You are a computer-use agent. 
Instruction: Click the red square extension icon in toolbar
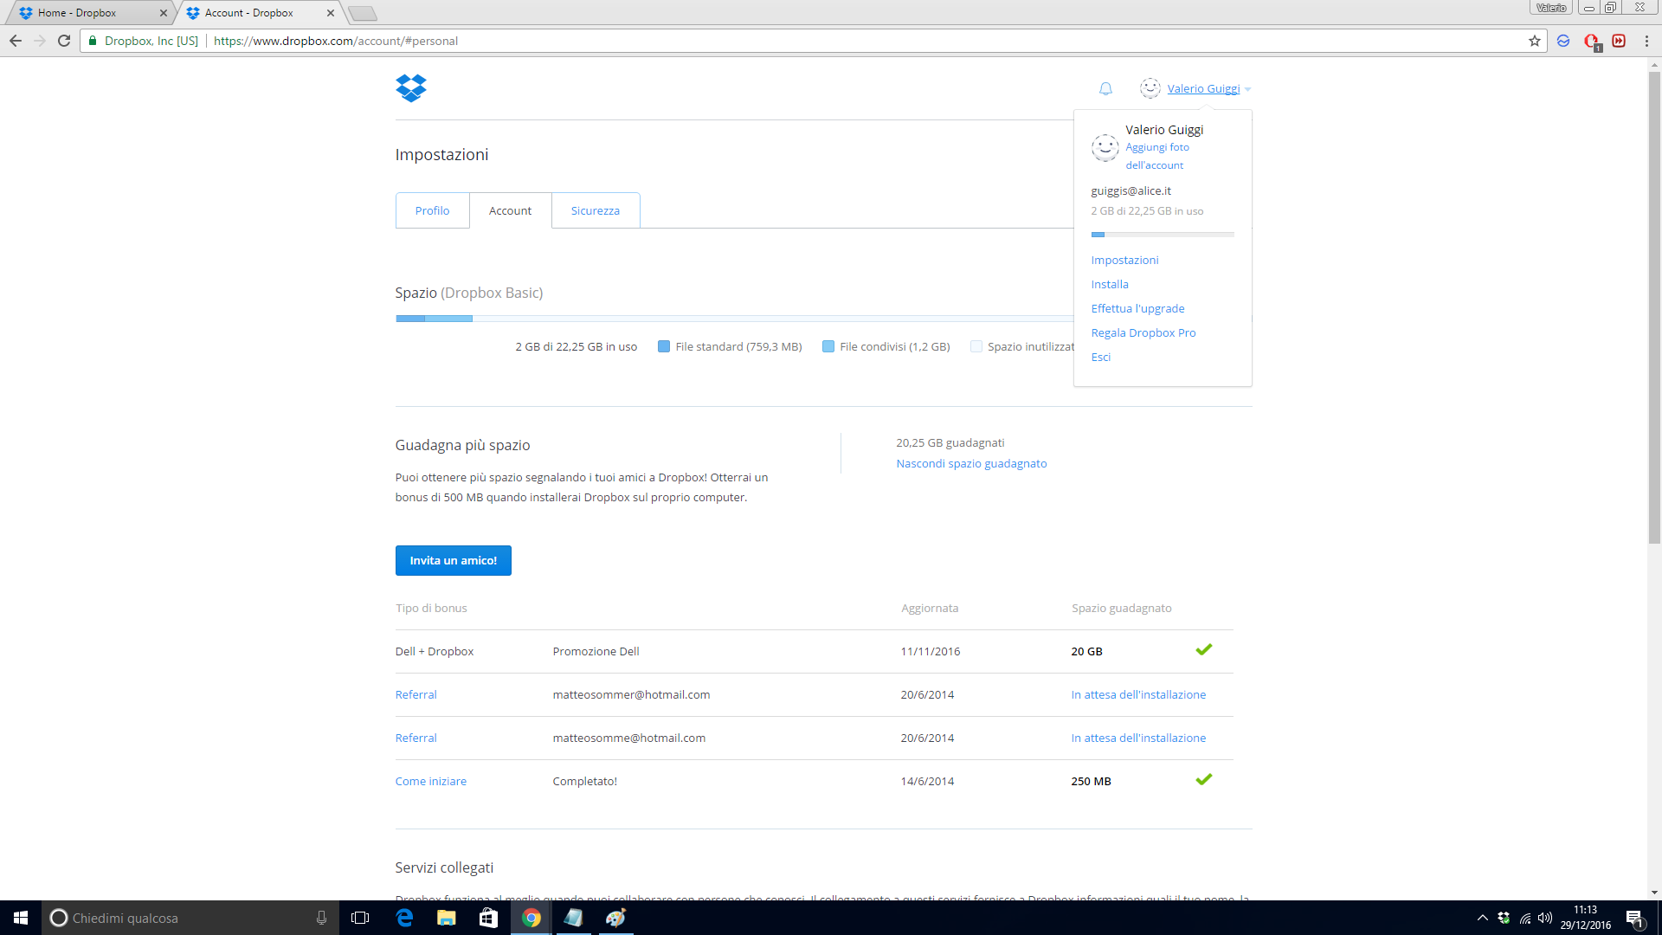coord(1619,41)
